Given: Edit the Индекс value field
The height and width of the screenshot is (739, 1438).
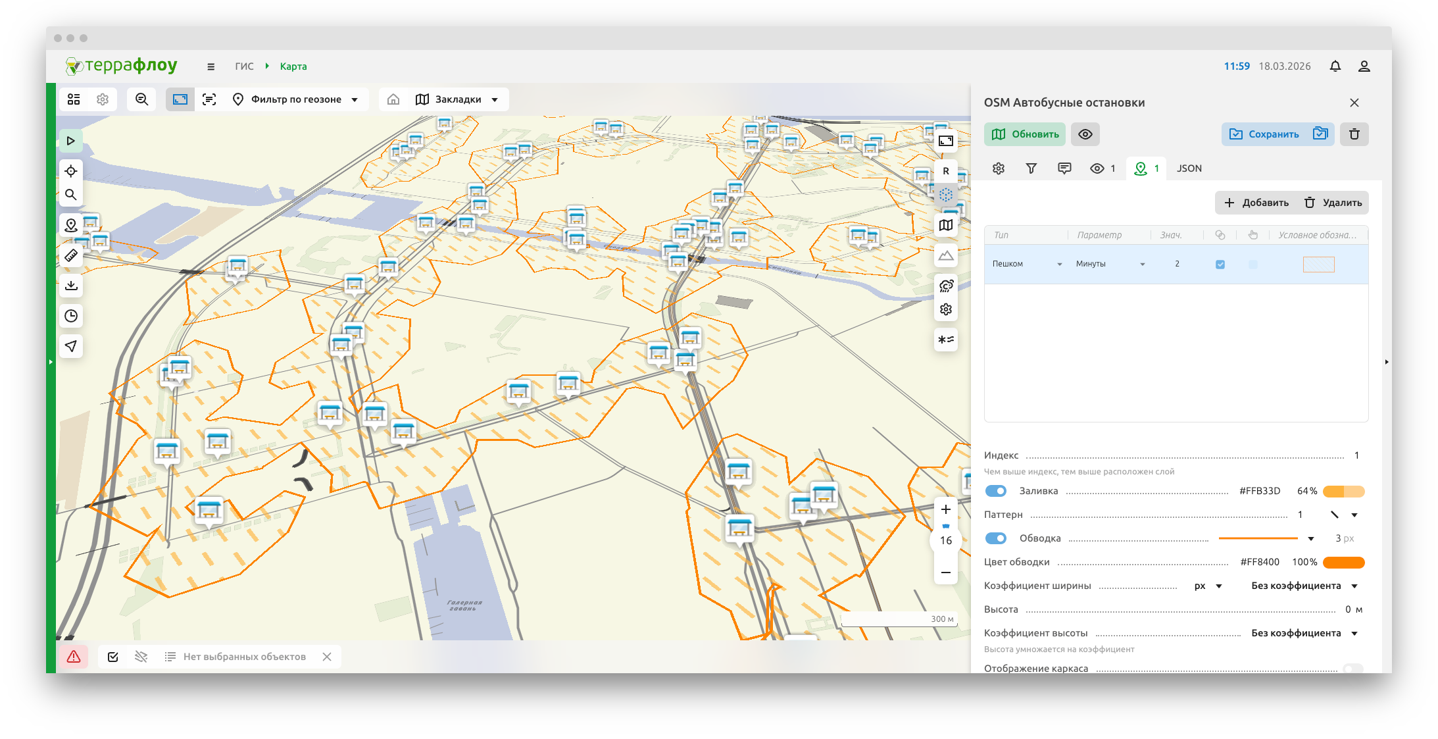Looking at the screenshot, I should tap(1356, 455).
